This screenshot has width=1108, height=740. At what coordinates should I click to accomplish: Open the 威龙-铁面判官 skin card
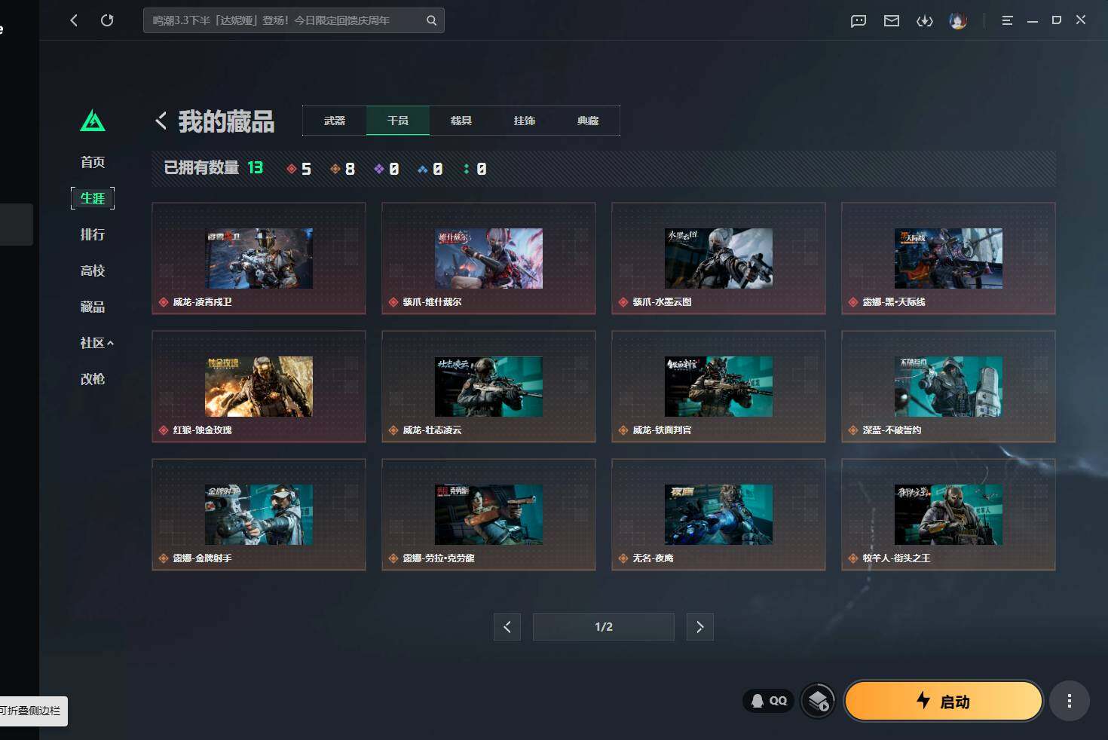pos(718,387)
